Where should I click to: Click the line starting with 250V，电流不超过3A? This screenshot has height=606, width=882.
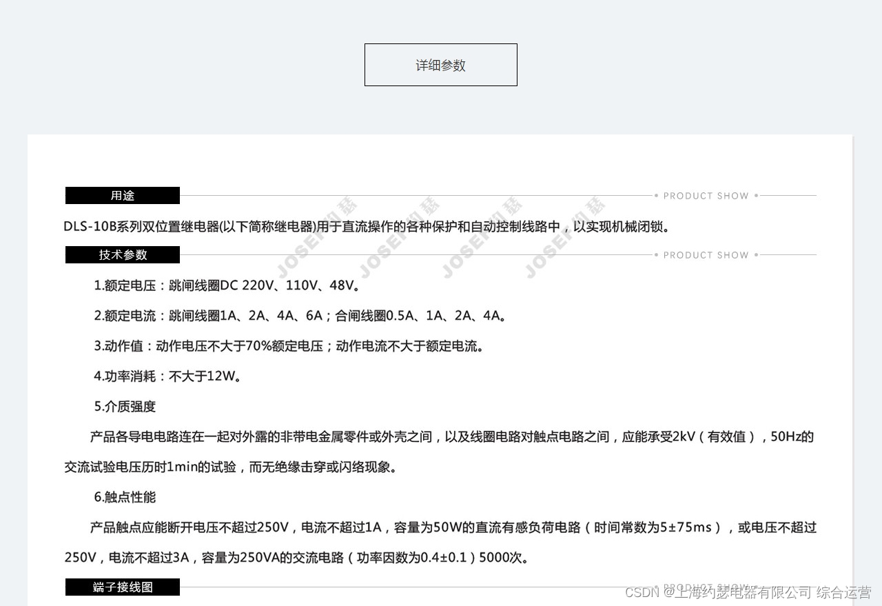(x=298, y=558)
